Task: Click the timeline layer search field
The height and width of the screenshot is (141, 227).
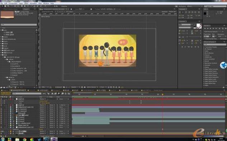Action: point(27,94)
